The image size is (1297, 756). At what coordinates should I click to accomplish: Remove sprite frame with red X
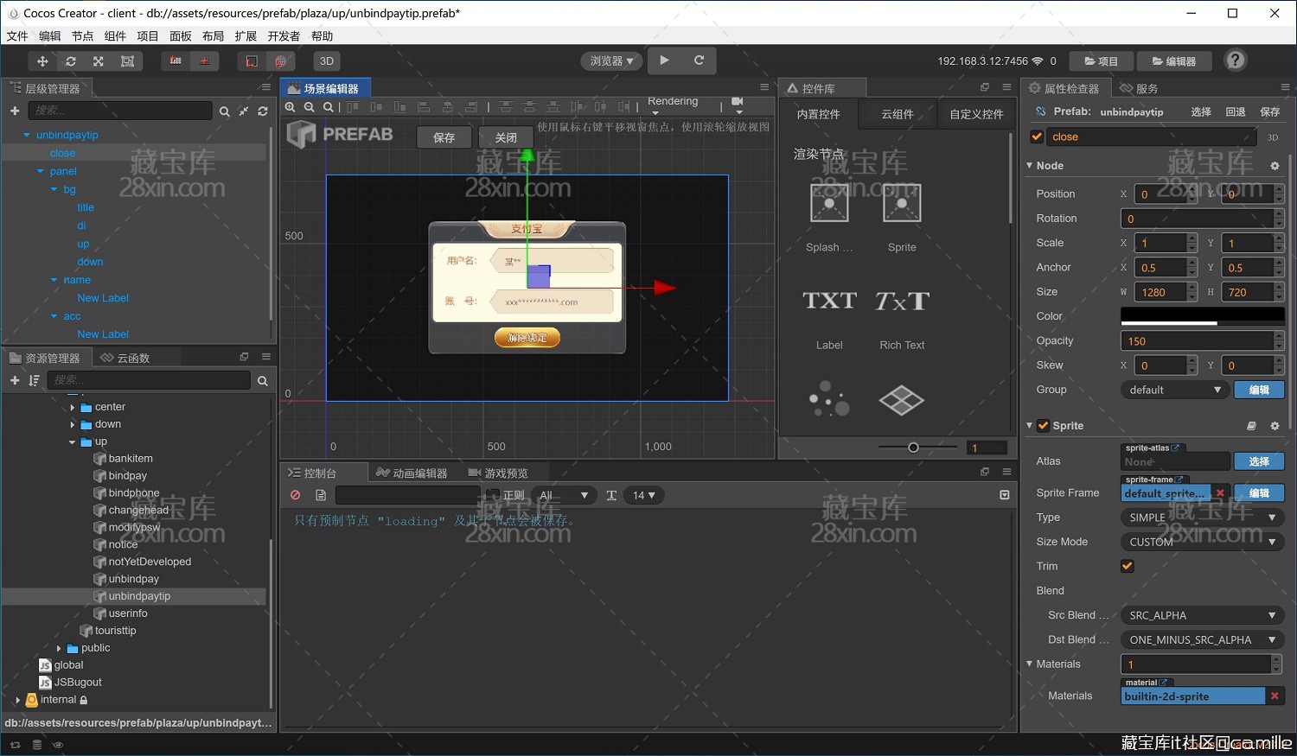click(1220, 493)
